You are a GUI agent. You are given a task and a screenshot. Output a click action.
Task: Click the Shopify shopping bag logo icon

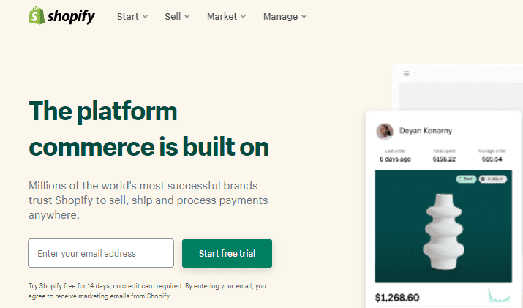(37, 15)
